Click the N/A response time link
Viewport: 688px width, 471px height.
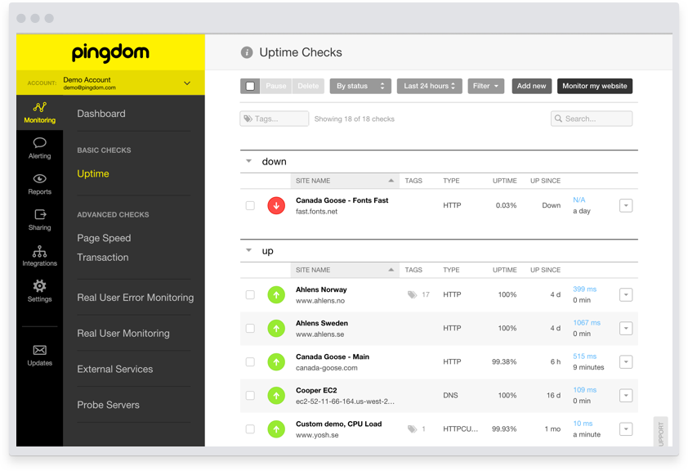(x=579, y=200)
